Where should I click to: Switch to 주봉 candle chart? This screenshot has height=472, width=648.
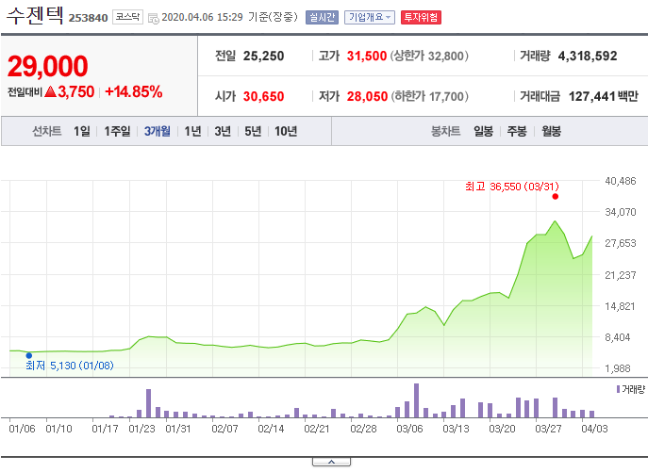pyautogui.click(x=517, y=131)
